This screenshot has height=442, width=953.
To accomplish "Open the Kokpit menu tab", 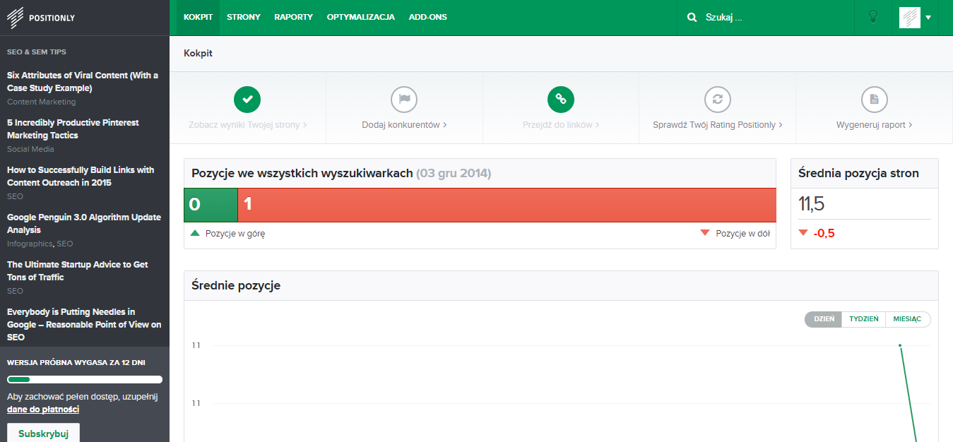I will (x=198, y=17).
